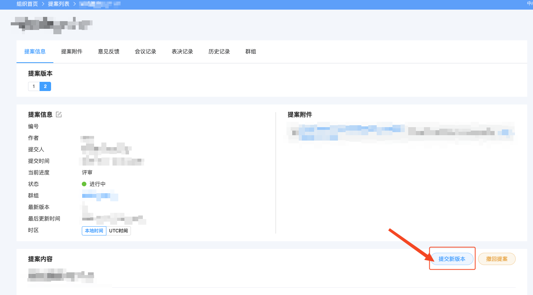Click the edit icon beside 提案信息 heading

click(x=59, y=114)
